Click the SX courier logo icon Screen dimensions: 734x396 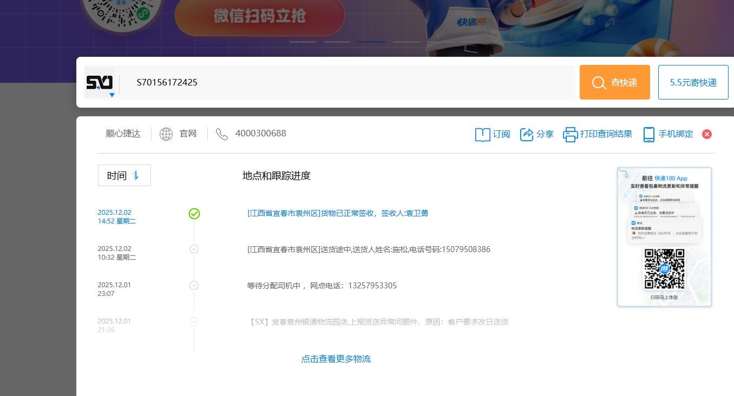point(100,82)
